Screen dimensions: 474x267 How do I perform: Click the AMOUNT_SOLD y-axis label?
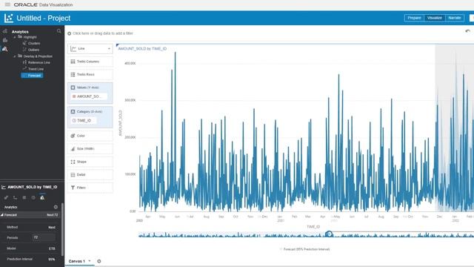[x=120, y=123]
